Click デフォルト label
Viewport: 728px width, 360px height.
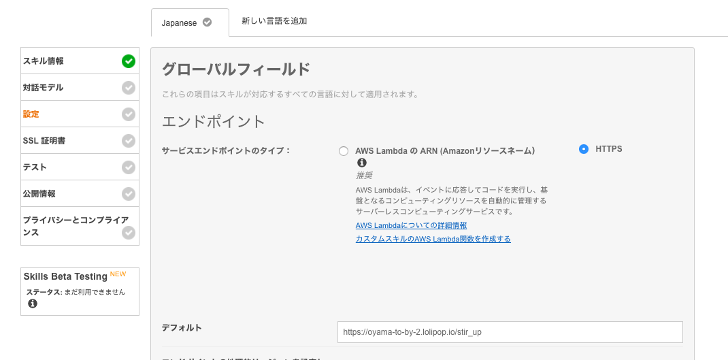click(x=182, y=327)
